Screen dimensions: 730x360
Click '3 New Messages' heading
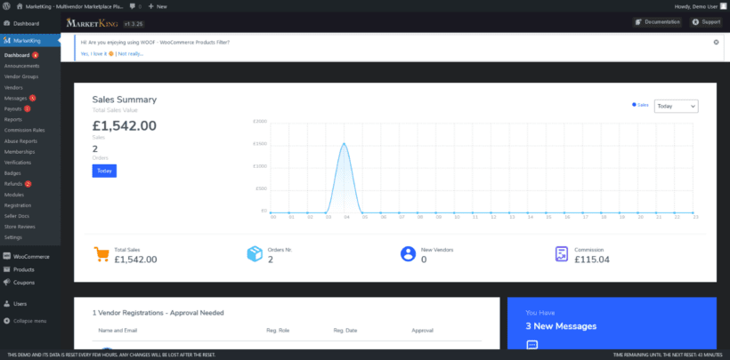coord(561,326)
